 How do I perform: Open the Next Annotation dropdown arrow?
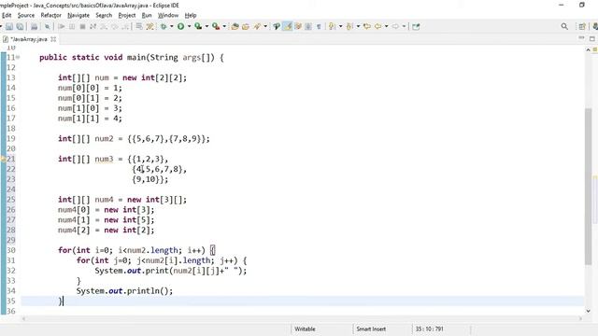point(340,27)
